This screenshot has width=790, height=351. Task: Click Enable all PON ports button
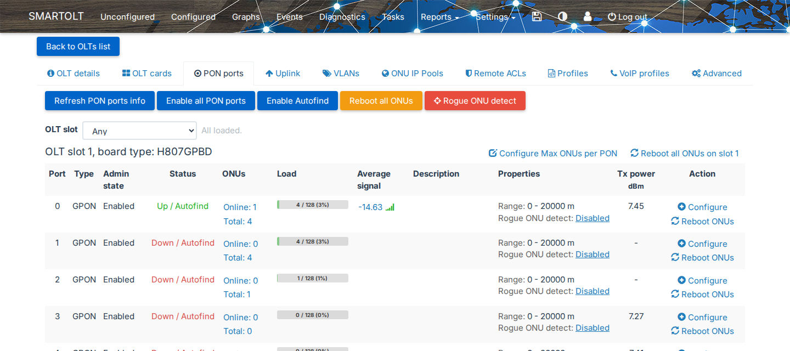pos(206,101)
